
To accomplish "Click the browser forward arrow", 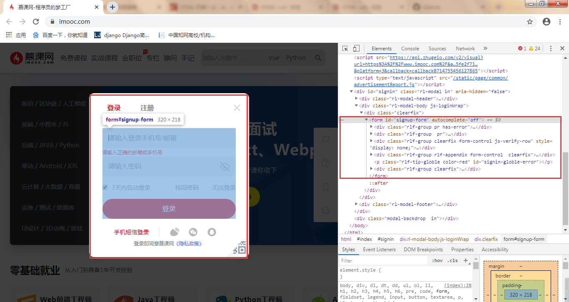I will coord(23,22).
